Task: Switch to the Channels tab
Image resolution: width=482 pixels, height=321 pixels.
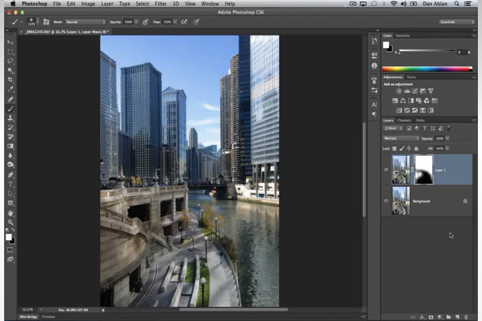Action: pos(404,120)
